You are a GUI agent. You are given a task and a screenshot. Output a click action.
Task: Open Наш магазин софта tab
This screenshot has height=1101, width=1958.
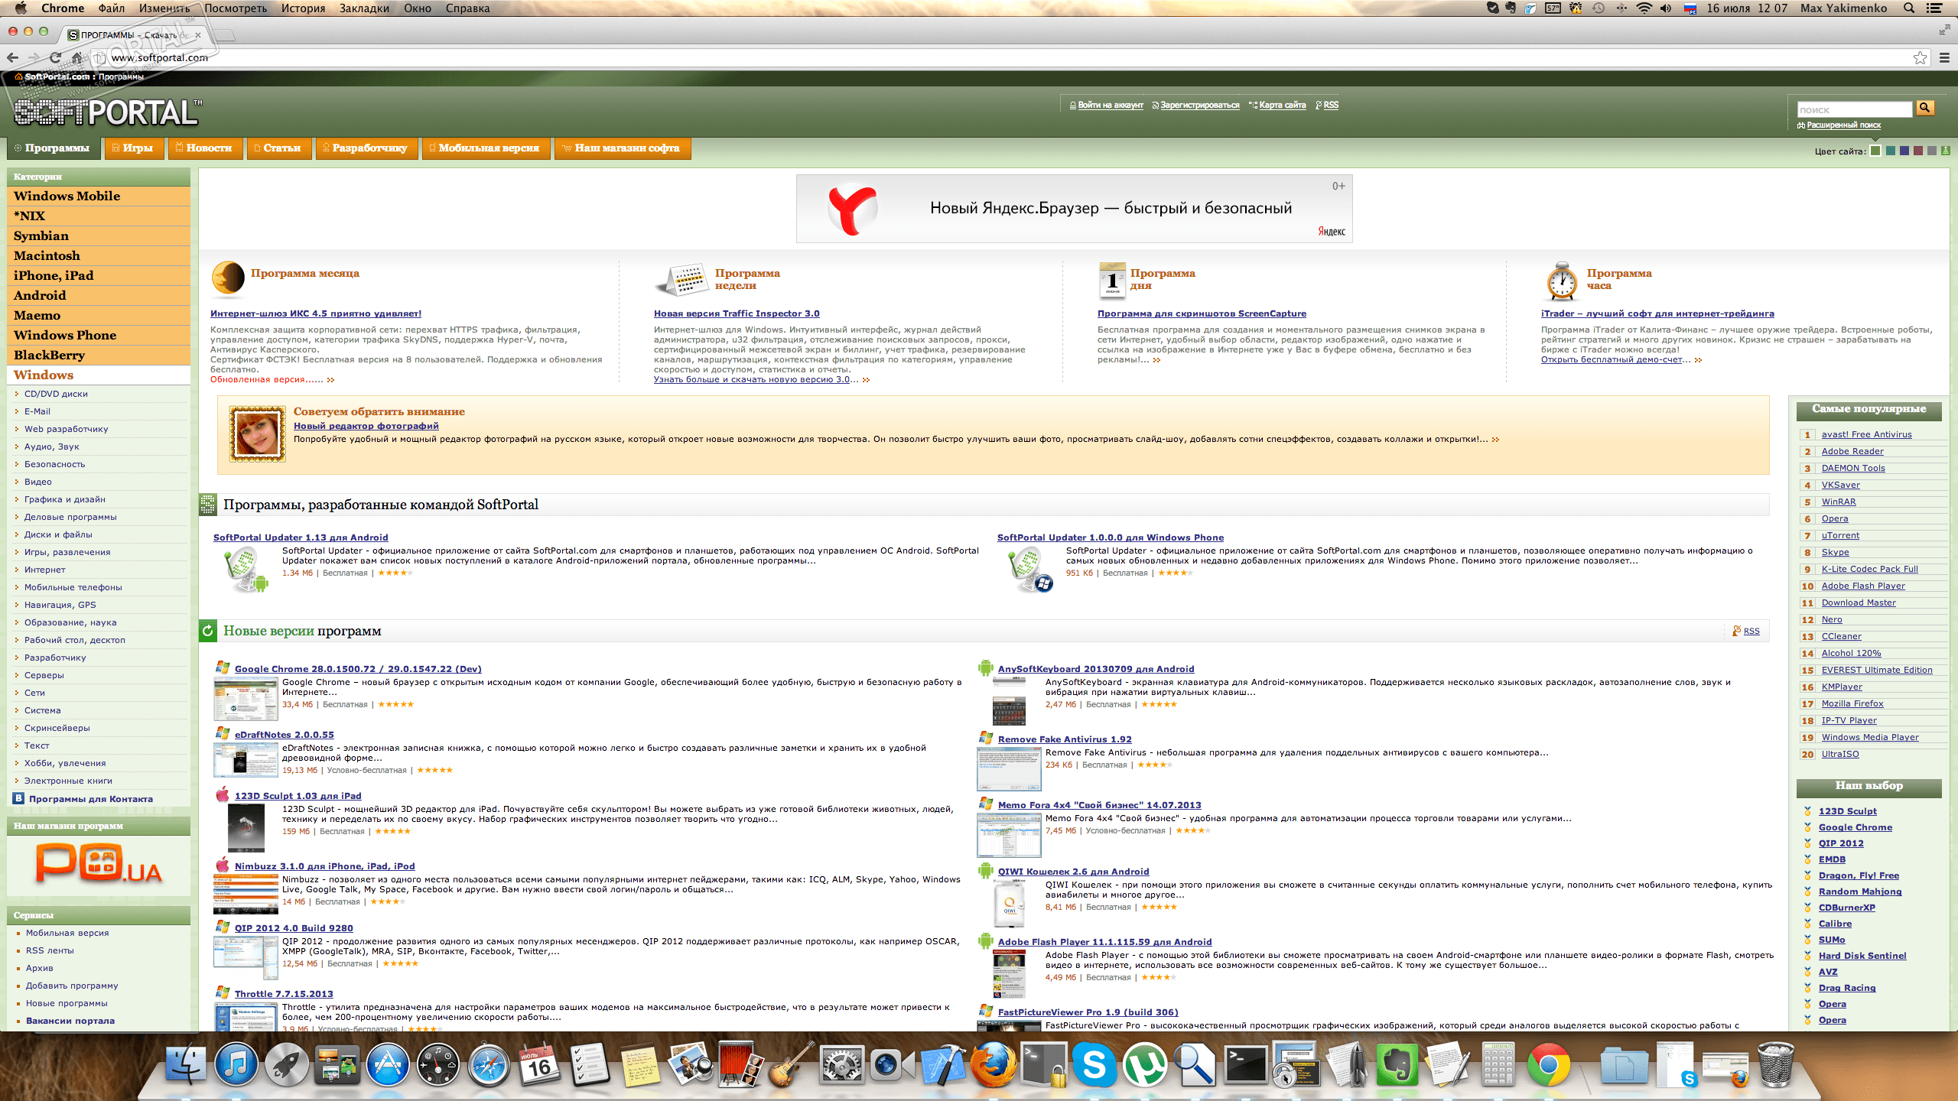622,148
